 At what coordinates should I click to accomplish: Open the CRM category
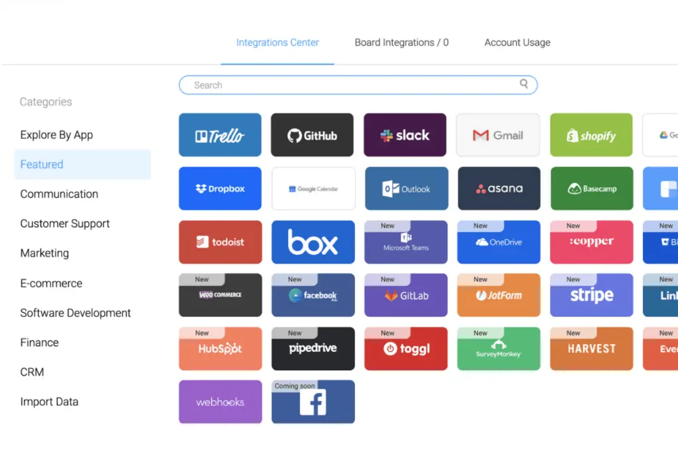point(32,372)
